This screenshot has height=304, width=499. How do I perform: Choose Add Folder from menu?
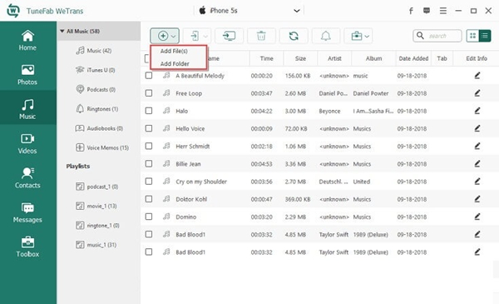click(x=175, y=64)
